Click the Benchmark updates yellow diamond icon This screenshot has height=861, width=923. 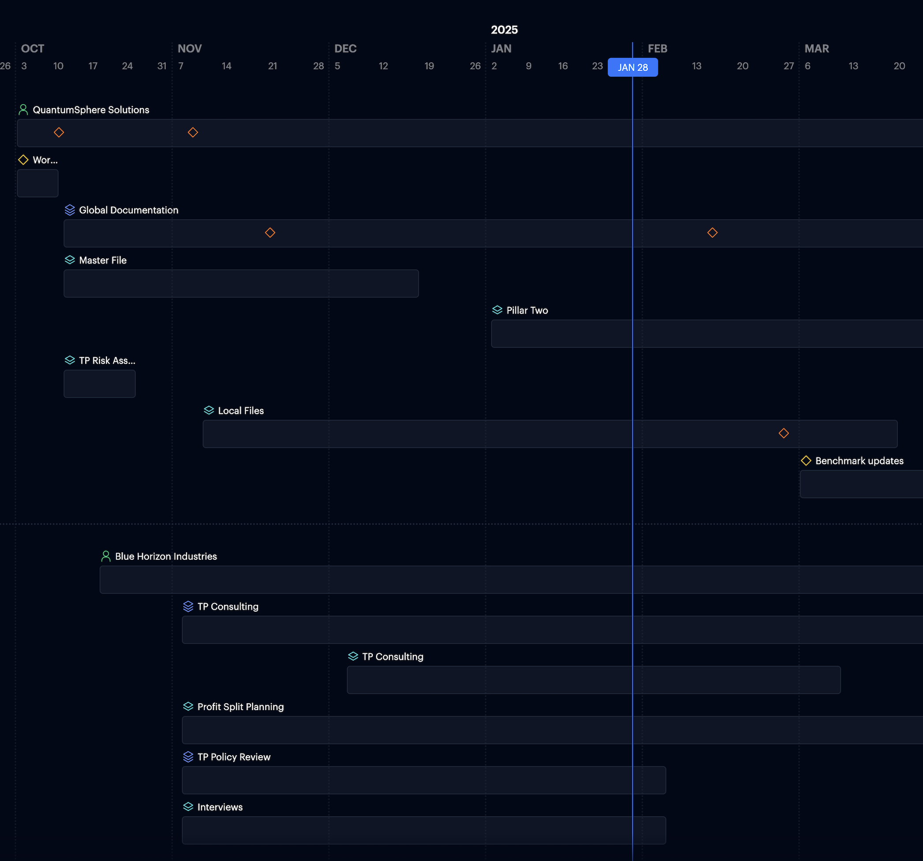click(x=806, y=460)
